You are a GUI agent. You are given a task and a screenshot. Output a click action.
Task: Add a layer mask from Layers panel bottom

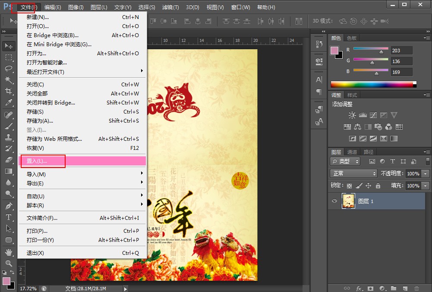point(371,289)
